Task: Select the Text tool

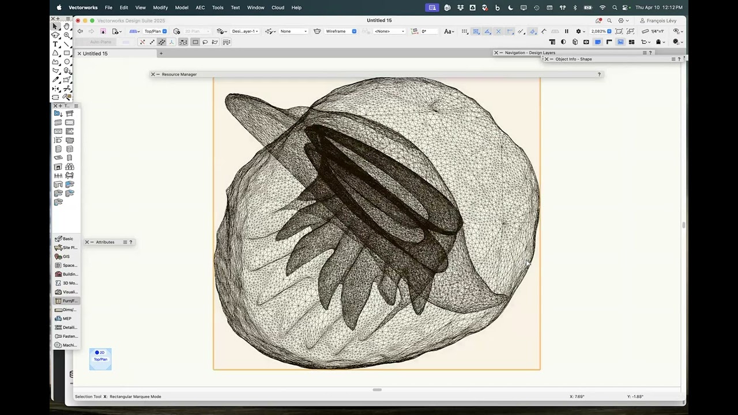Action: tap(56, 44)
